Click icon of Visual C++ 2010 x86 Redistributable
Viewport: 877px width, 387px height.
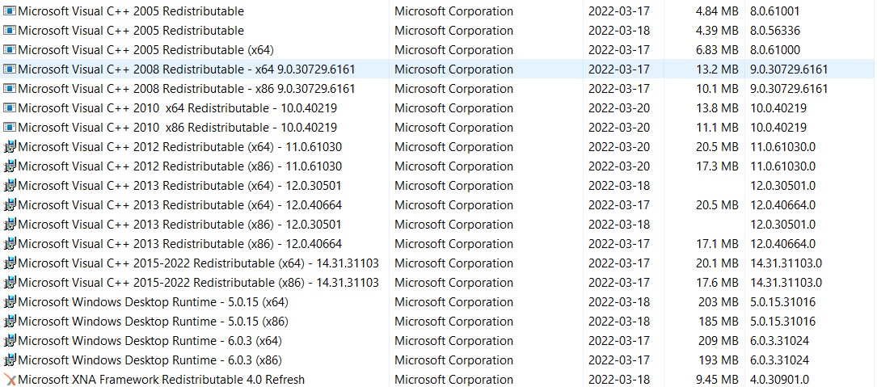click(x=10, y=128)
